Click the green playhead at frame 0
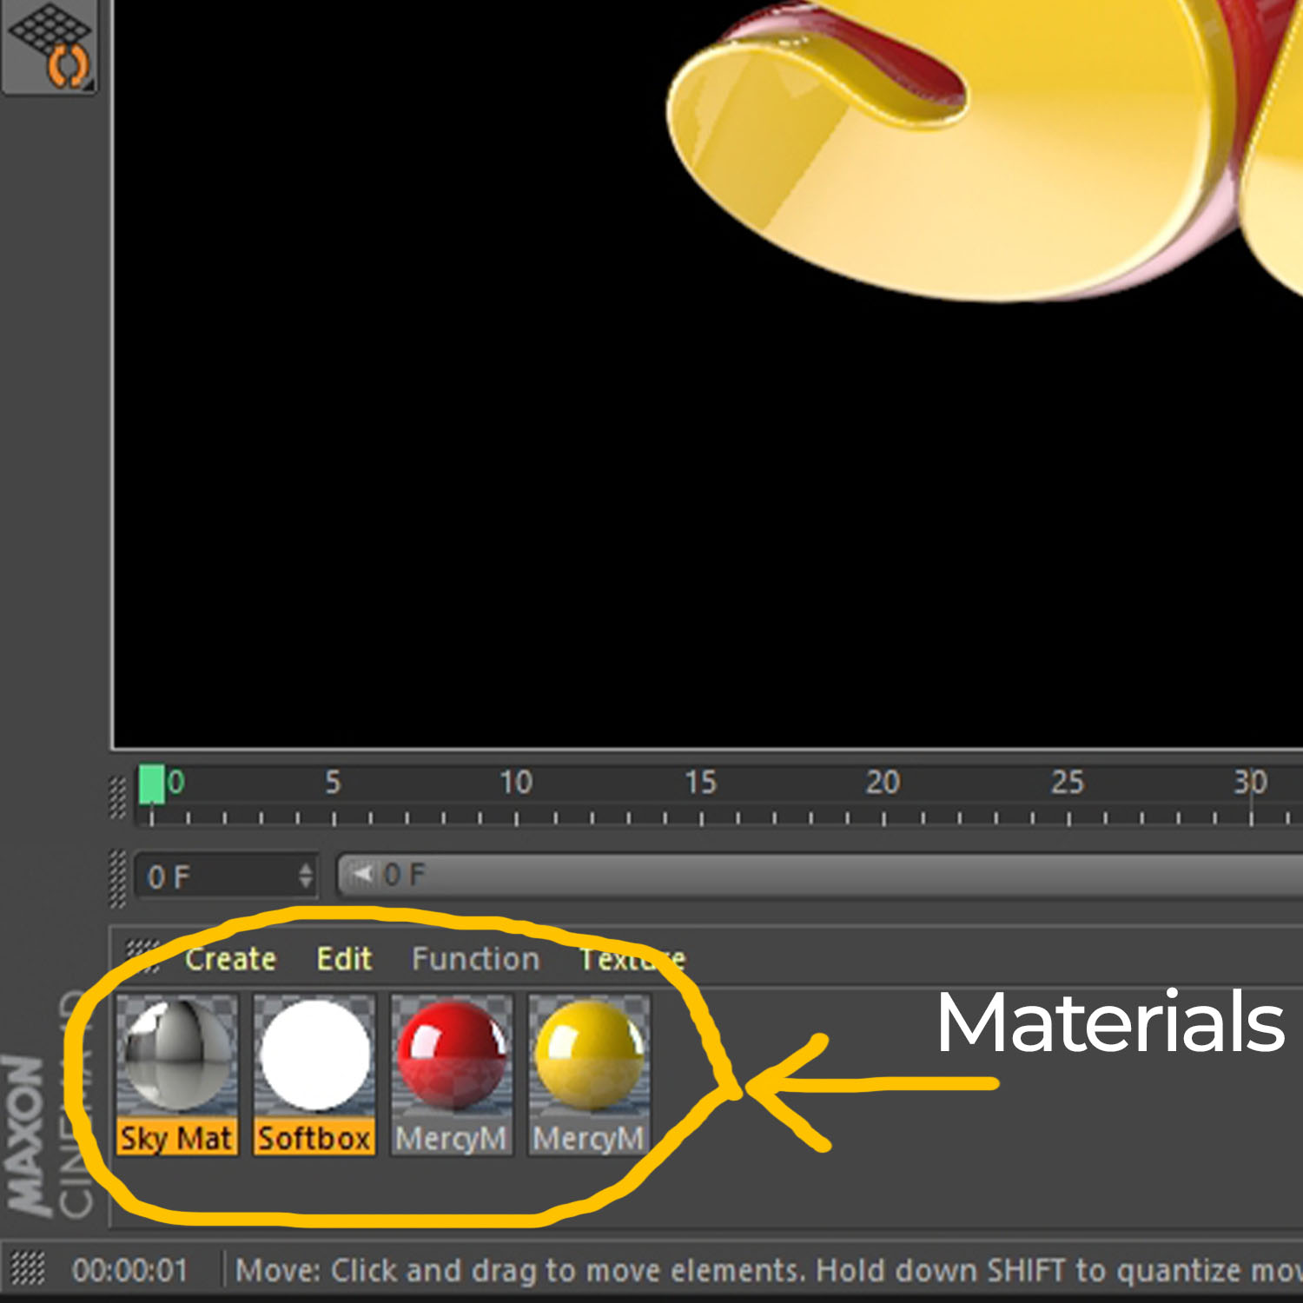Screen dimensions: 1303x1303 [151, 785]
